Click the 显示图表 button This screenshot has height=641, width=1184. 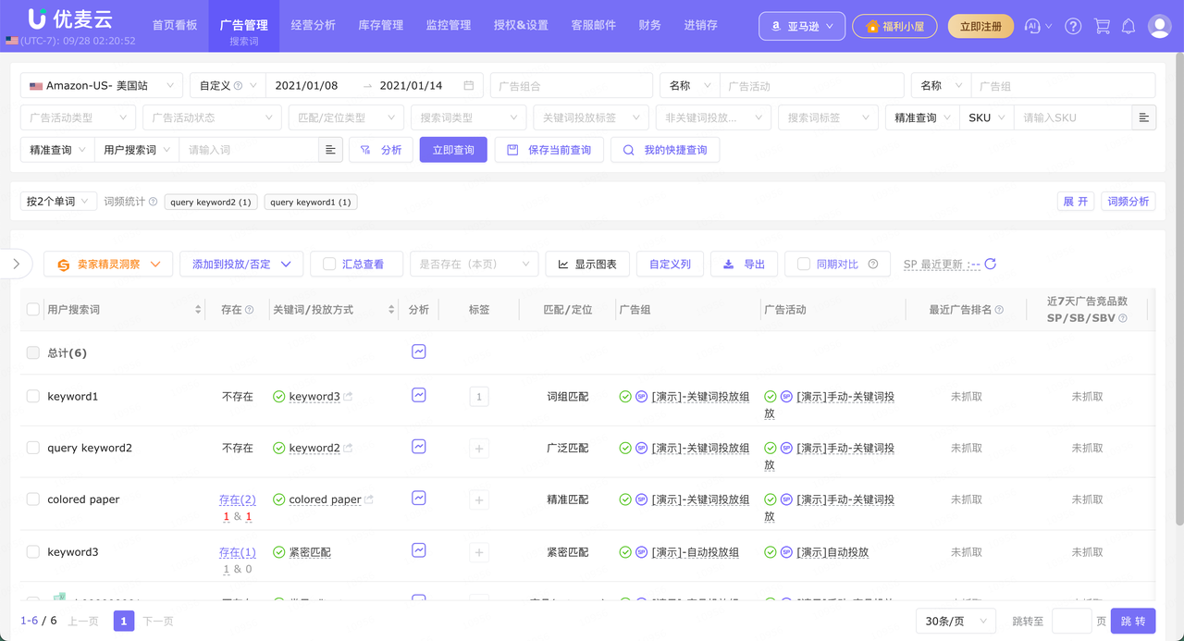click(x=587, y=264)
